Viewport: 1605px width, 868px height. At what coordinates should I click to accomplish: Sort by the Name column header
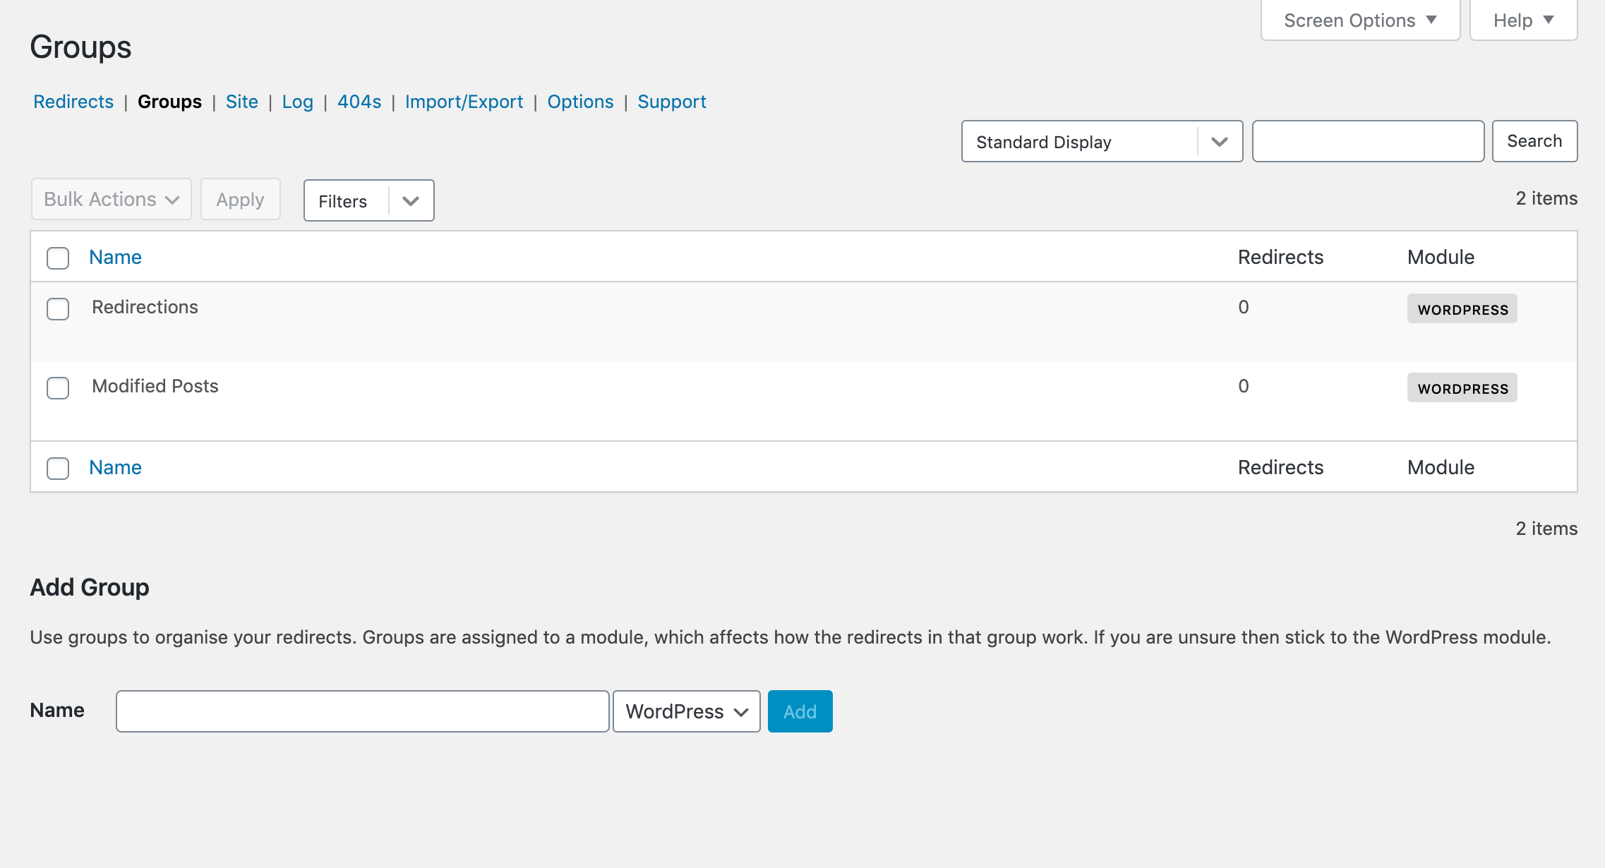click(x=115, y=258)
